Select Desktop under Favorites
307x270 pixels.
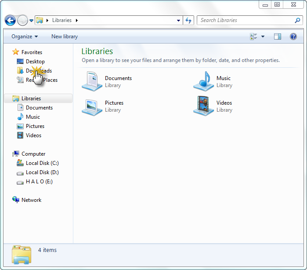pyautogui.click(x=35, y=62)
